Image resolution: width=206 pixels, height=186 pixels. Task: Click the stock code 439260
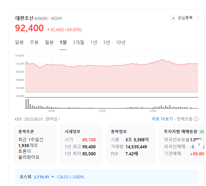click(x=41, y=18)
